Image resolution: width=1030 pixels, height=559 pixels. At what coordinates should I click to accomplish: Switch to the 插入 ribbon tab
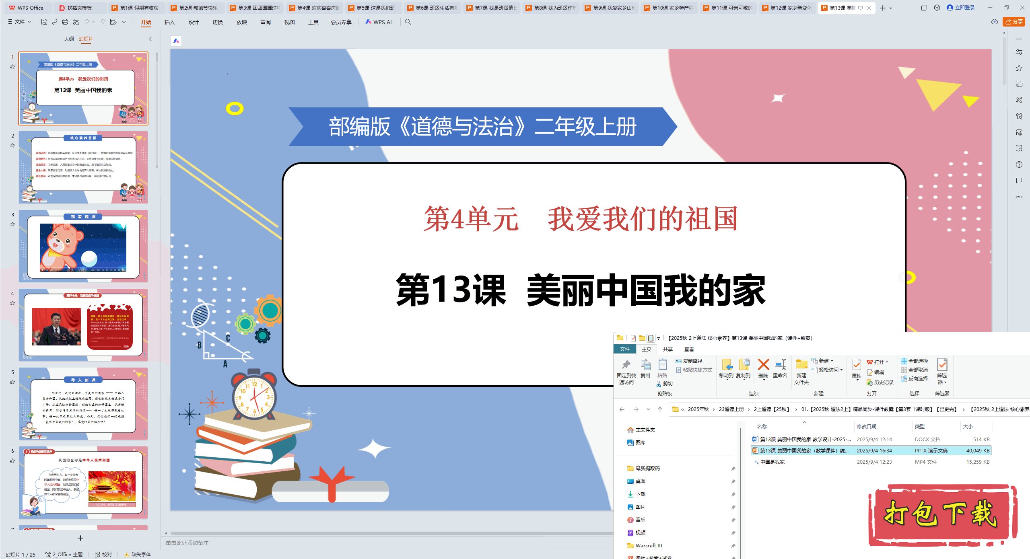click(169, 22)
